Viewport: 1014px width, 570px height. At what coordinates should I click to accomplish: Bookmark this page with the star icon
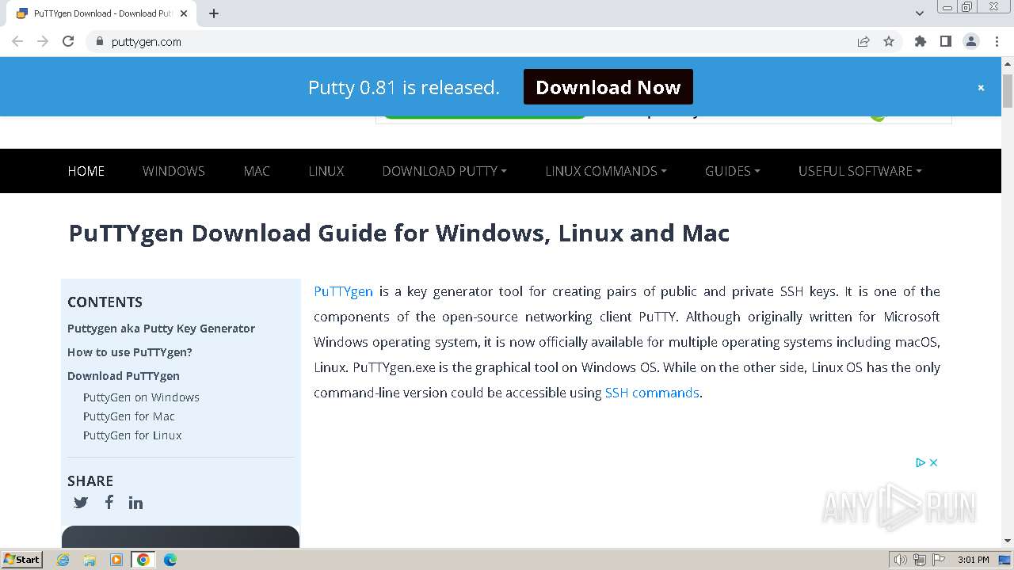pos(889,41)
